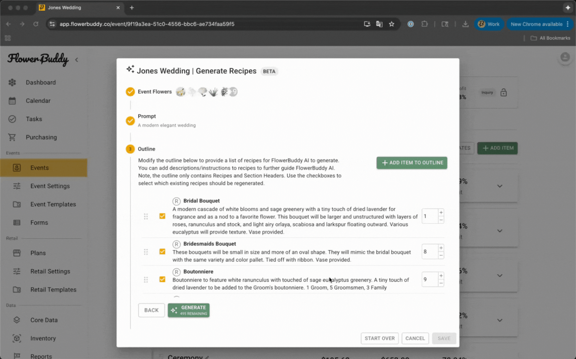The height and width of the screenshot is (359, 576).
Task: Decrease Boutonniere quantity with the minus
Action: coord(441,283)
